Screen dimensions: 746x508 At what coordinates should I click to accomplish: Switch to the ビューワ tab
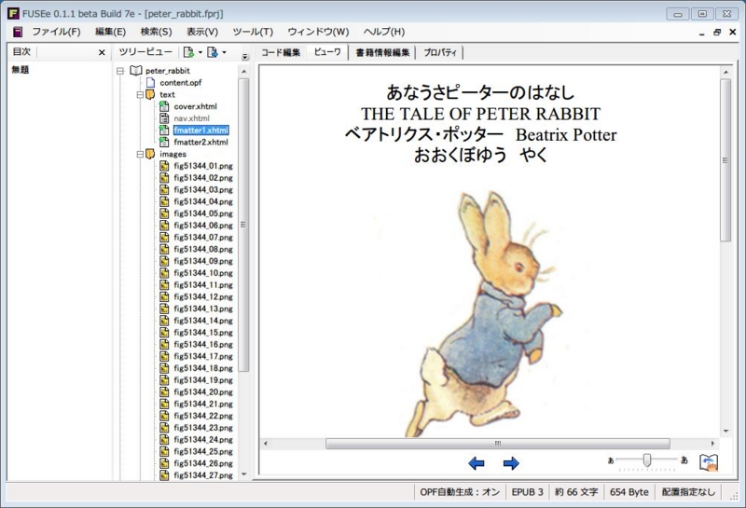point(327,52)
